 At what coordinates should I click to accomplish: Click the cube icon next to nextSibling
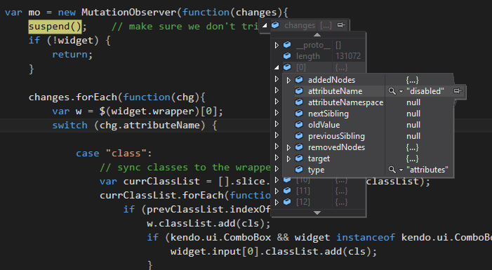click(300, 114)
